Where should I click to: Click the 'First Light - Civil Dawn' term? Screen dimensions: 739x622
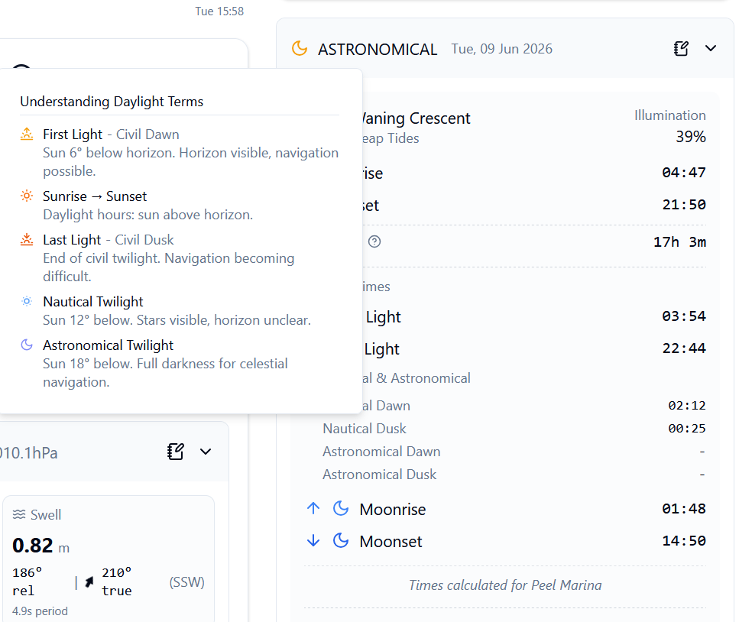point(111,134)
